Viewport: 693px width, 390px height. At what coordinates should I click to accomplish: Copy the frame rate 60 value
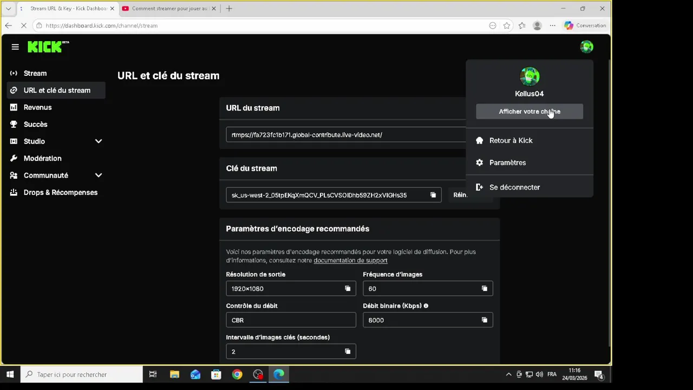point(485,289)
